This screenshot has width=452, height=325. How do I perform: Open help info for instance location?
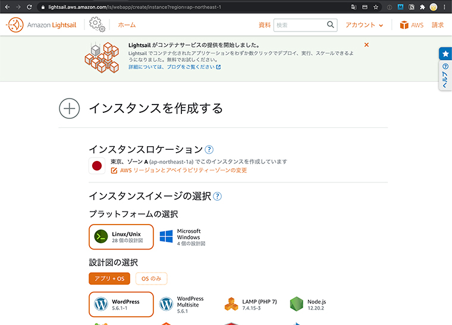coord(209,150)
